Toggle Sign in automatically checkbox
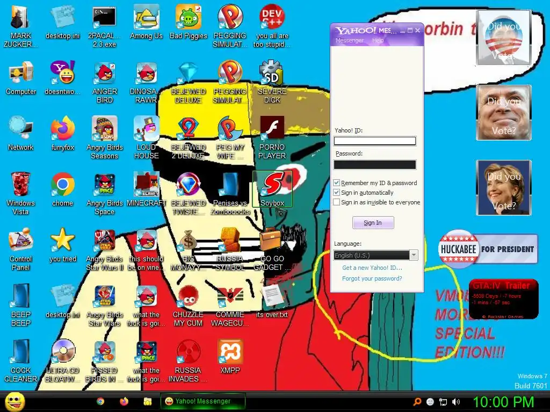This screenshot has width=550, height=412. 336,193
